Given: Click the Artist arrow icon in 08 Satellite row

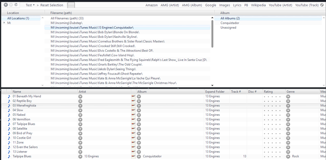Looking at the screenshot, I should point(80,129).
